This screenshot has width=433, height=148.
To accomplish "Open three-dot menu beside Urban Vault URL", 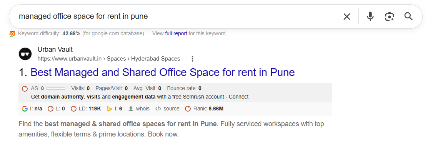I will coord(193,59).
